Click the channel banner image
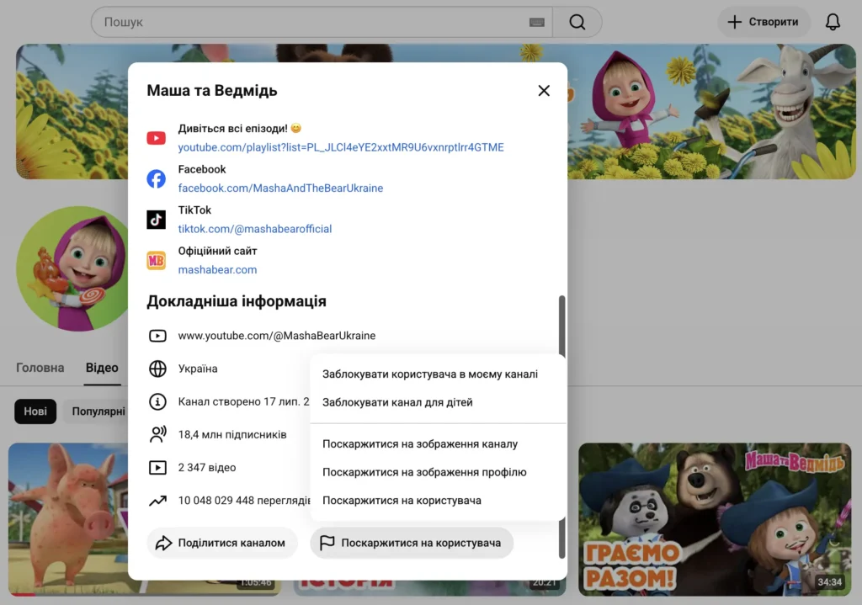The image size is (862, 605). tap(711, 112)
